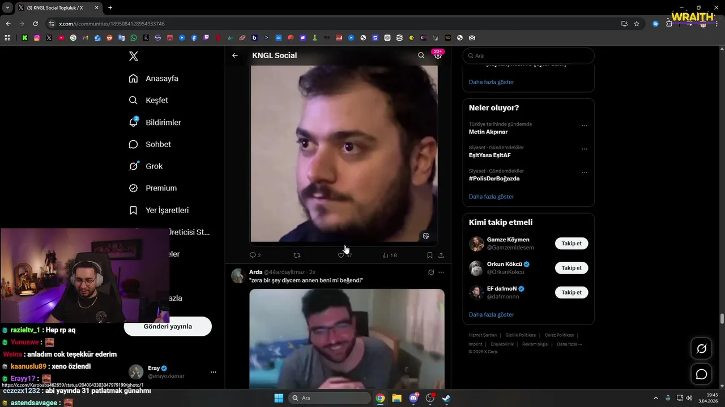Open Arda's laughing man photo
Image resolution: width=725 pixels, height=407 pixels.
pos(347,339)
